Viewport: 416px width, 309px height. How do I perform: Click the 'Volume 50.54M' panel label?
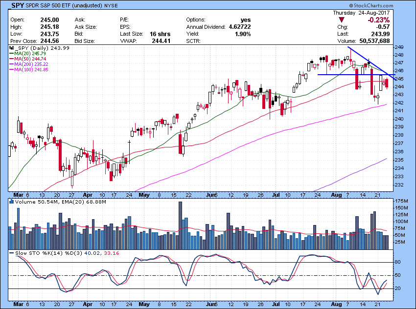tap(36, 202)
